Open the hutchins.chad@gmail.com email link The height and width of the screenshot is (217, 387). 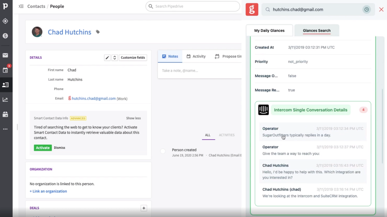(x=94, y=98)
